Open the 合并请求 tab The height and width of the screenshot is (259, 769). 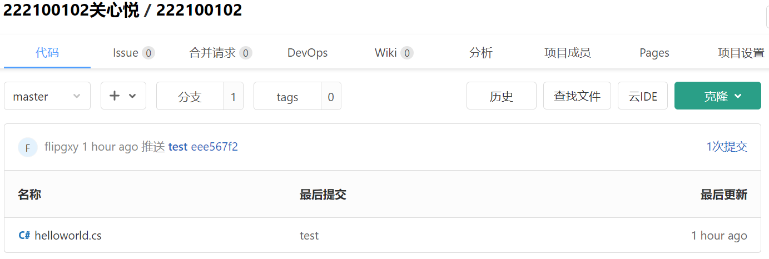[x=221, y=53]
